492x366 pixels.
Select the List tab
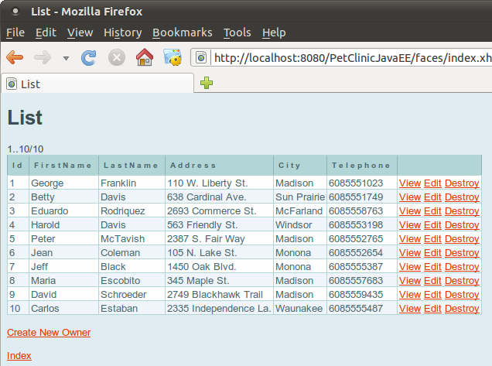click(x=97, y=84)
